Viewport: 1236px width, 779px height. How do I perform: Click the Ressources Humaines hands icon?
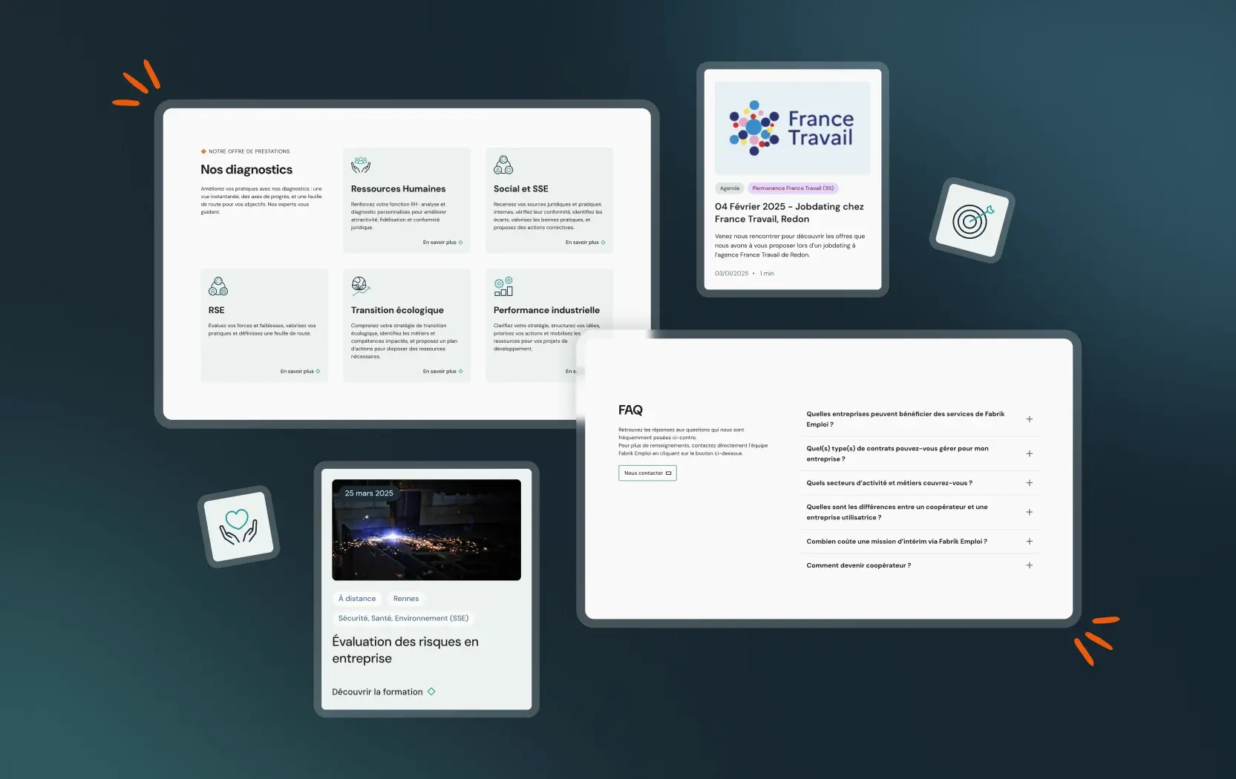point(361,165)
